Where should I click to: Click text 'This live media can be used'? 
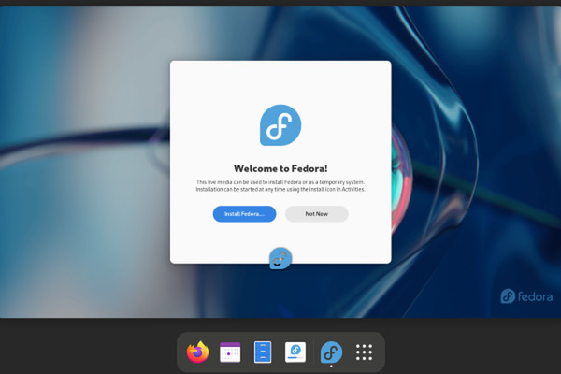pos(229,182)
